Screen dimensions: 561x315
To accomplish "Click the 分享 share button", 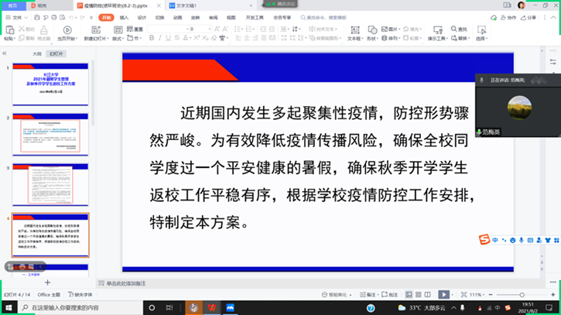I will (x=530, y=17).
